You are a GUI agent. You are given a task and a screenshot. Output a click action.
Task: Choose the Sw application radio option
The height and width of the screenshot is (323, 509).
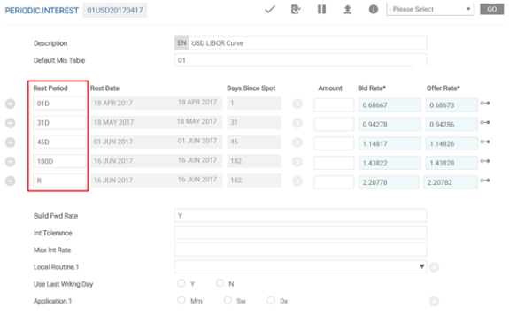click(x=228, y=300)
